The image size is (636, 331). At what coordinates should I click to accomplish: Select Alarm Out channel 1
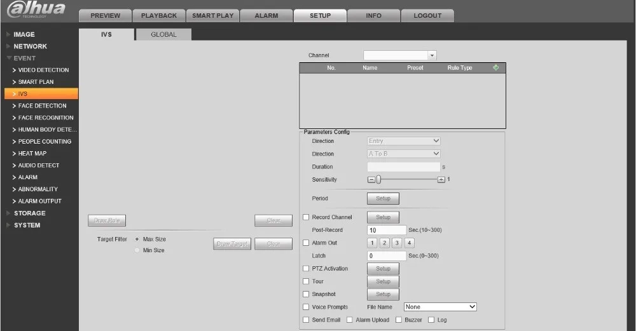click(x=372, y=243)
